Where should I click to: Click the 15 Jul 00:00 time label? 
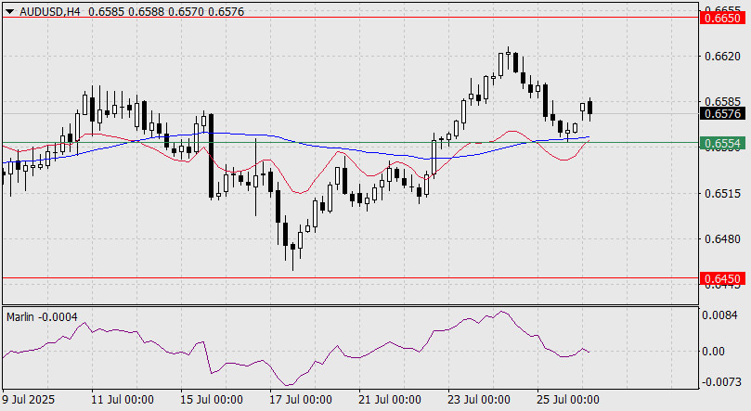pyautogui.click(x=212, y=400)
